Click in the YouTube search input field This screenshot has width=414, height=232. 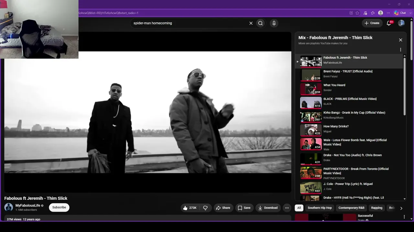pos(190,23)
